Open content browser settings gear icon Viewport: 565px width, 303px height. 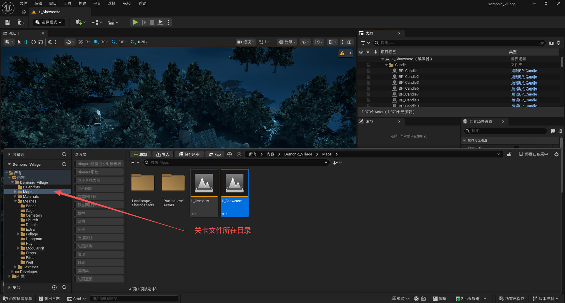click(556, 154)
